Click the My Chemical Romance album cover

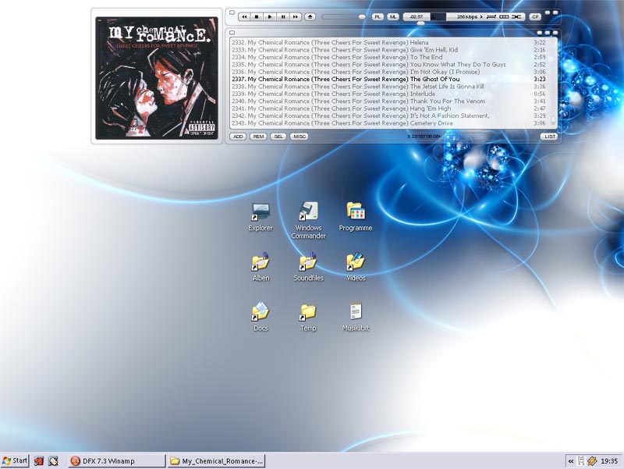point(157,78)
